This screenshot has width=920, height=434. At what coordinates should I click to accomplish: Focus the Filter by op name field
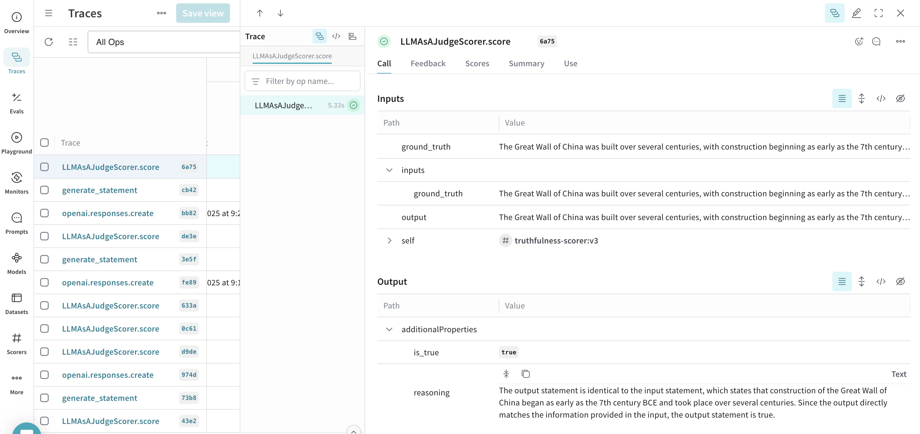[x=302, y=81]
